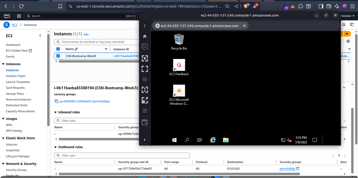The width and height of the screenshot is (358, 178).
Task: Go to home in the remote client sidebar
Action: coord(145,36)
